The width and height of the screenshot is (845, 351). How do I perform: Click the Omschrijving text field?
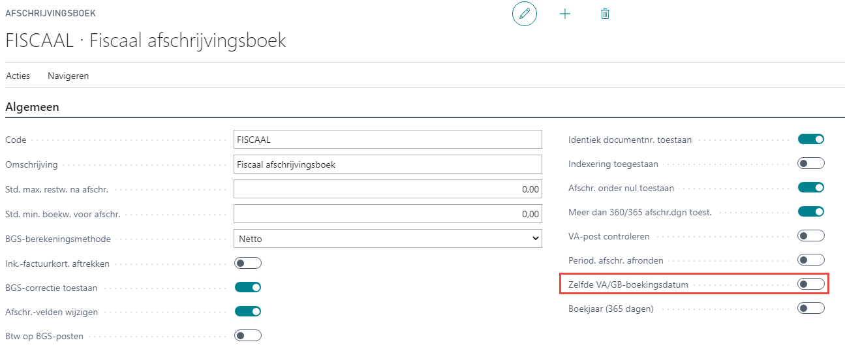tap(388, 164)
